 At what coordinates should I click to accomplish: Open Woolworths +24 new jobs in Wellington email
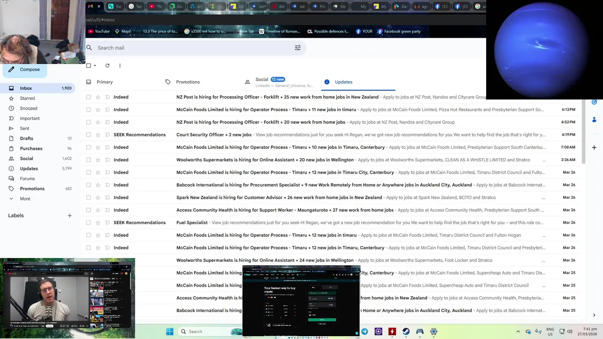pyautogui.click(x=332, y=260)
